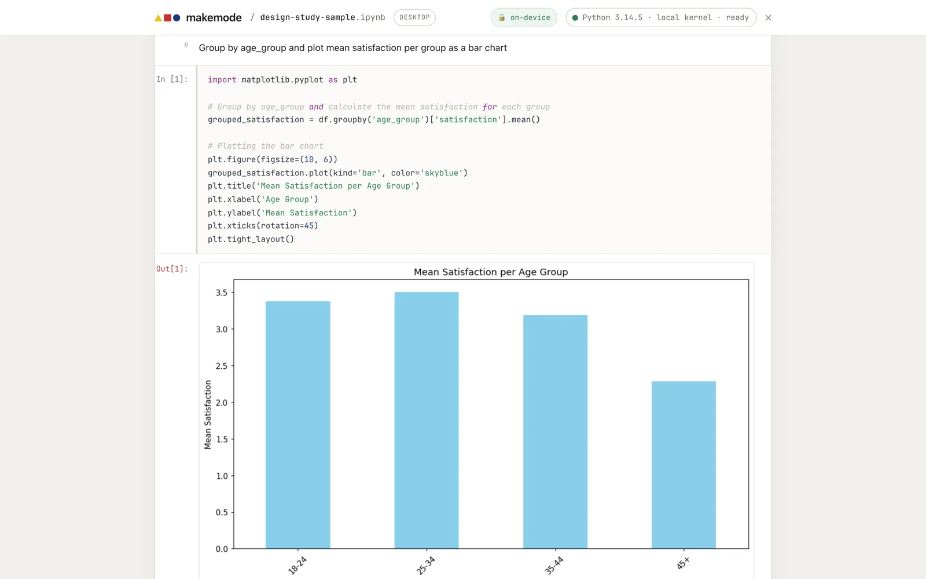Click the plt.xlabel('Age Group') line
926x579 pixels.
tap(263, 199)
